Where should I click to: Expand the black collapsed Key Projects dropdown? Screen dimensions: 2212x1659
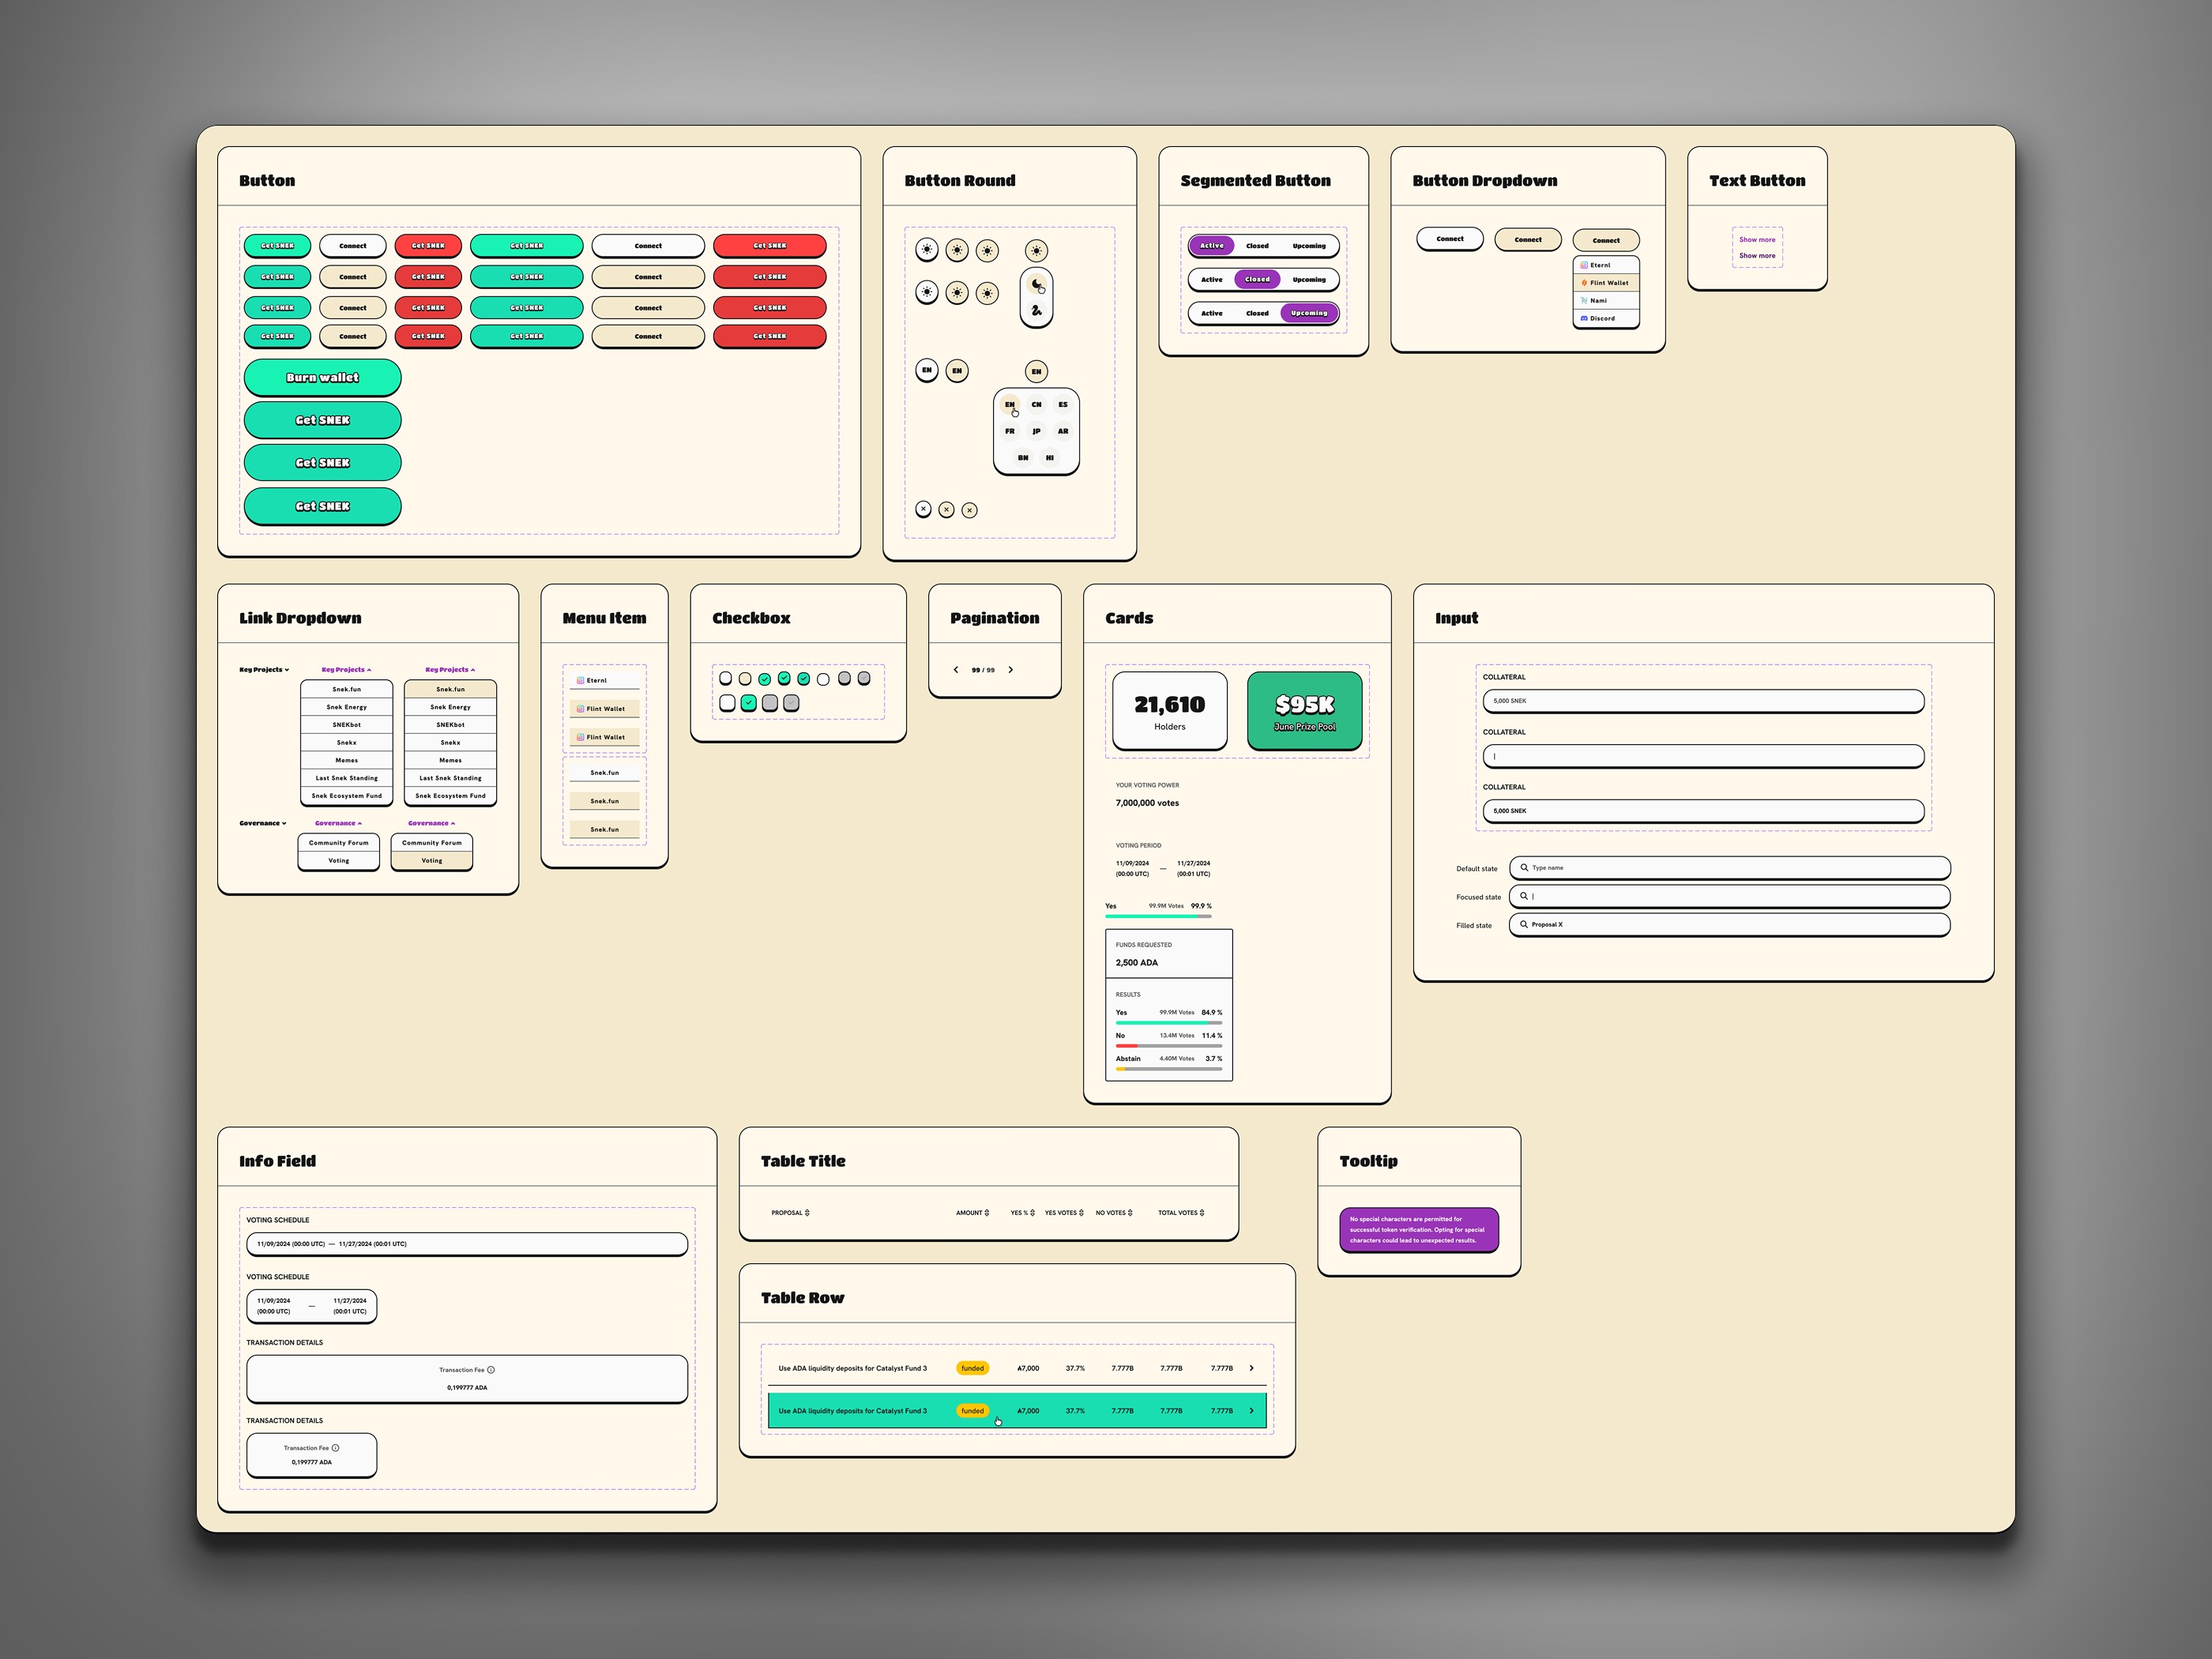click(264, 670)
